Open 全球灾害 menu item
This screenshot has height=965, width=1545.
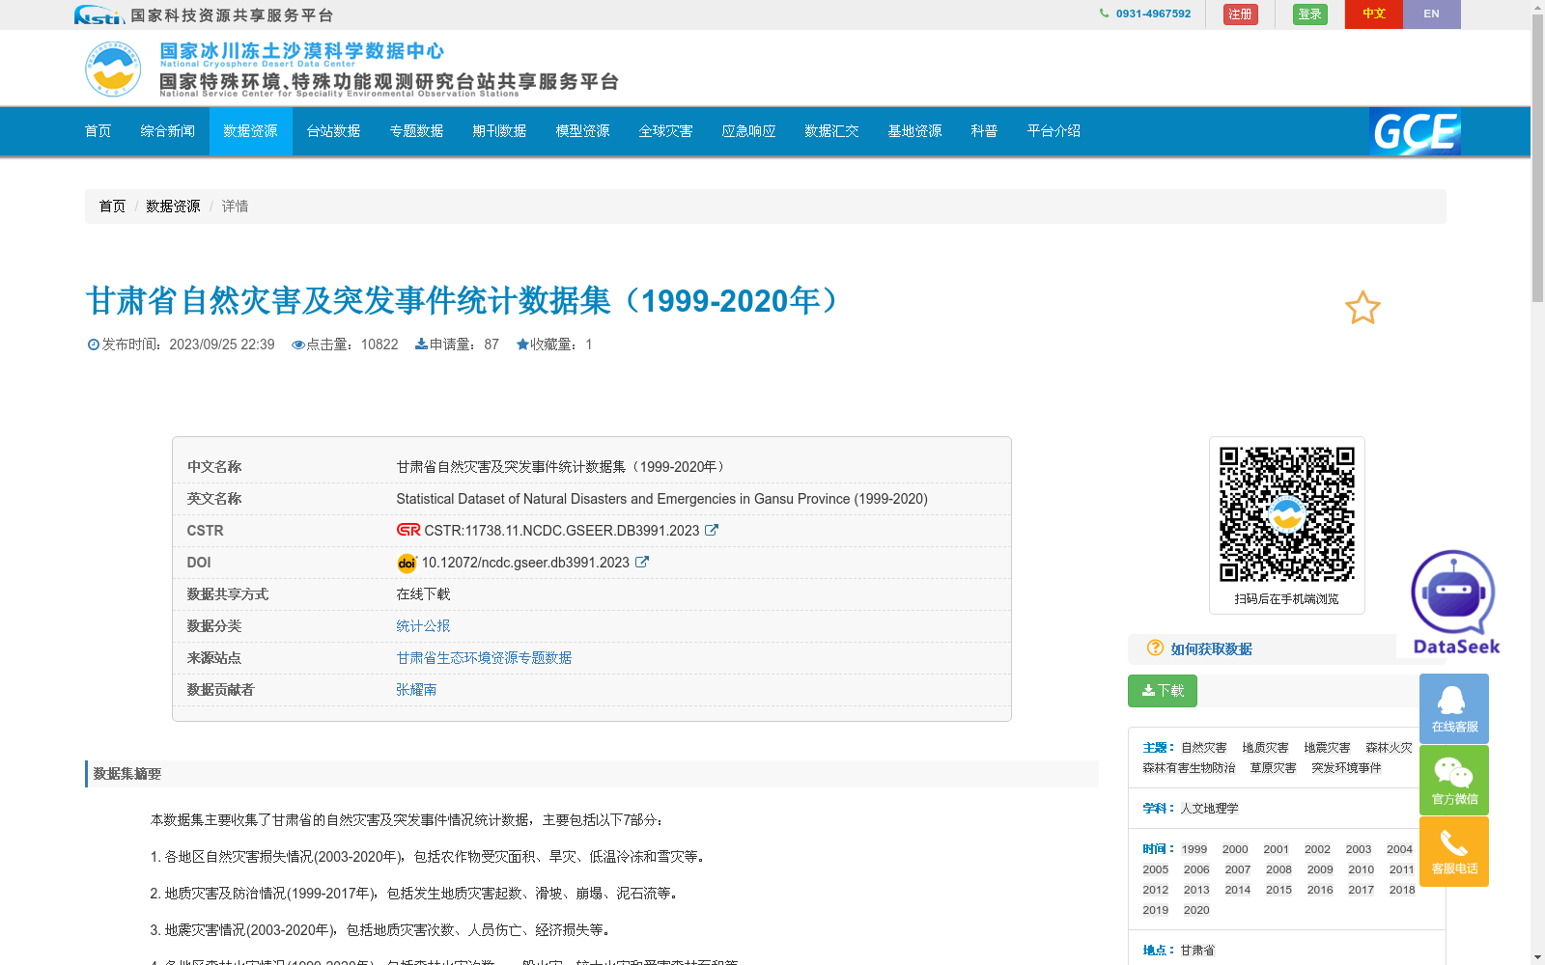pyautogui.click(x=666, y=131)
